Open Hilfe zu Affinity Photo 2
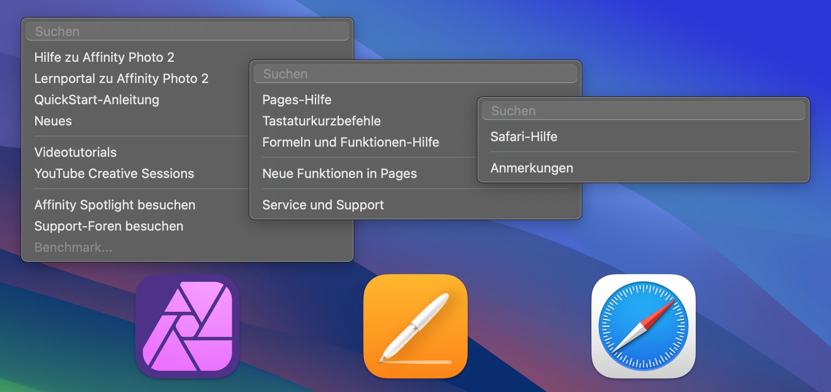This screenshot has height=392, width=831. click(x=104, y=57)
